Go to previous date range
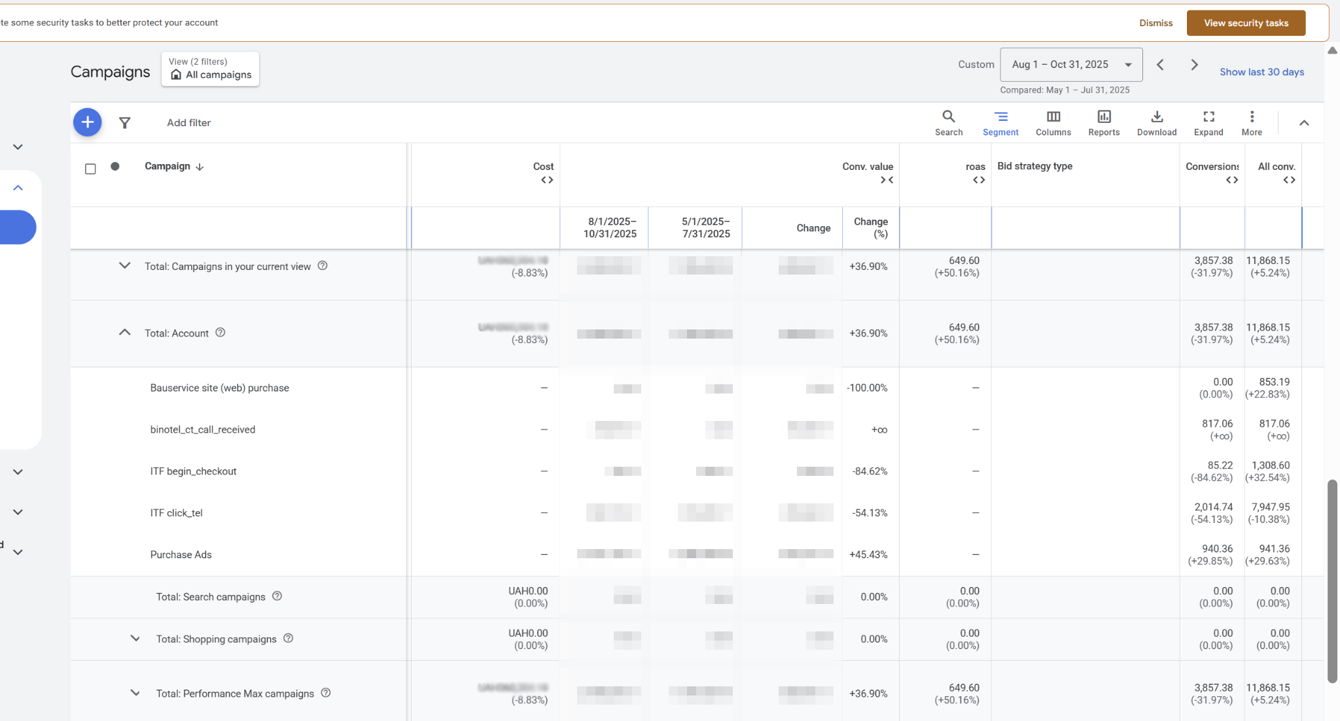Screen dimensions: 1340x721 (x=1160, y=65)
